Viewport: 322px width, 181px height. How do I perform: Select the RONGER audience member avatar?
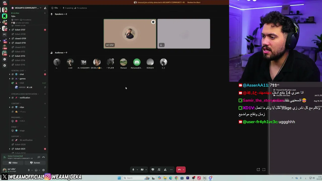(x=150, y=62)
